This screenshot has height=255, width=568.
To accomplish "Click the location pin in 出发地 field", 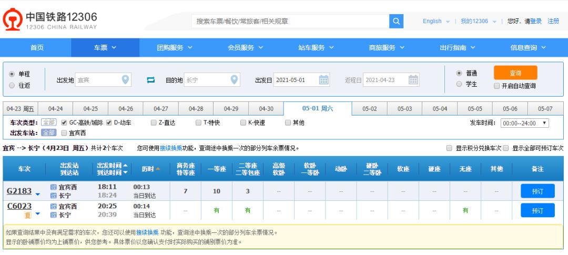I will point(125,80).
